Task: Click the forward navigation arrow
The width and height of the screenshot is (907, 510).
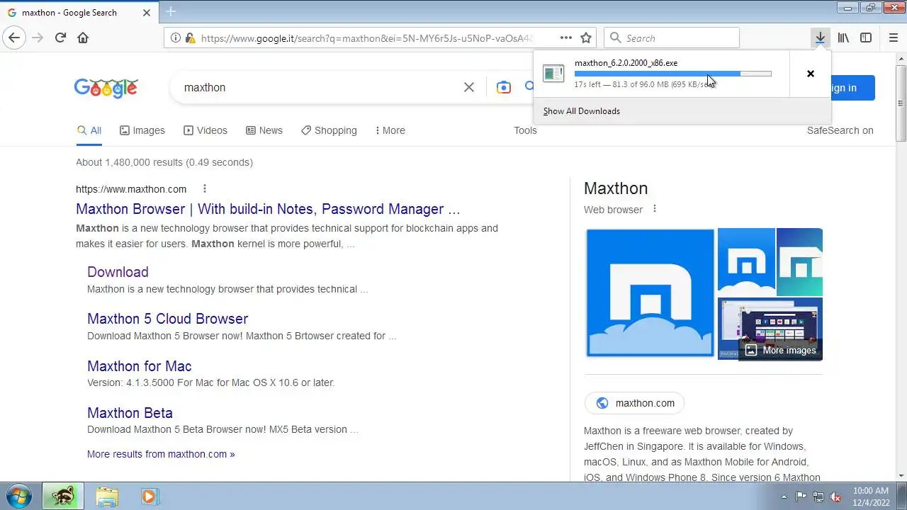Action: tap(38, 38)
